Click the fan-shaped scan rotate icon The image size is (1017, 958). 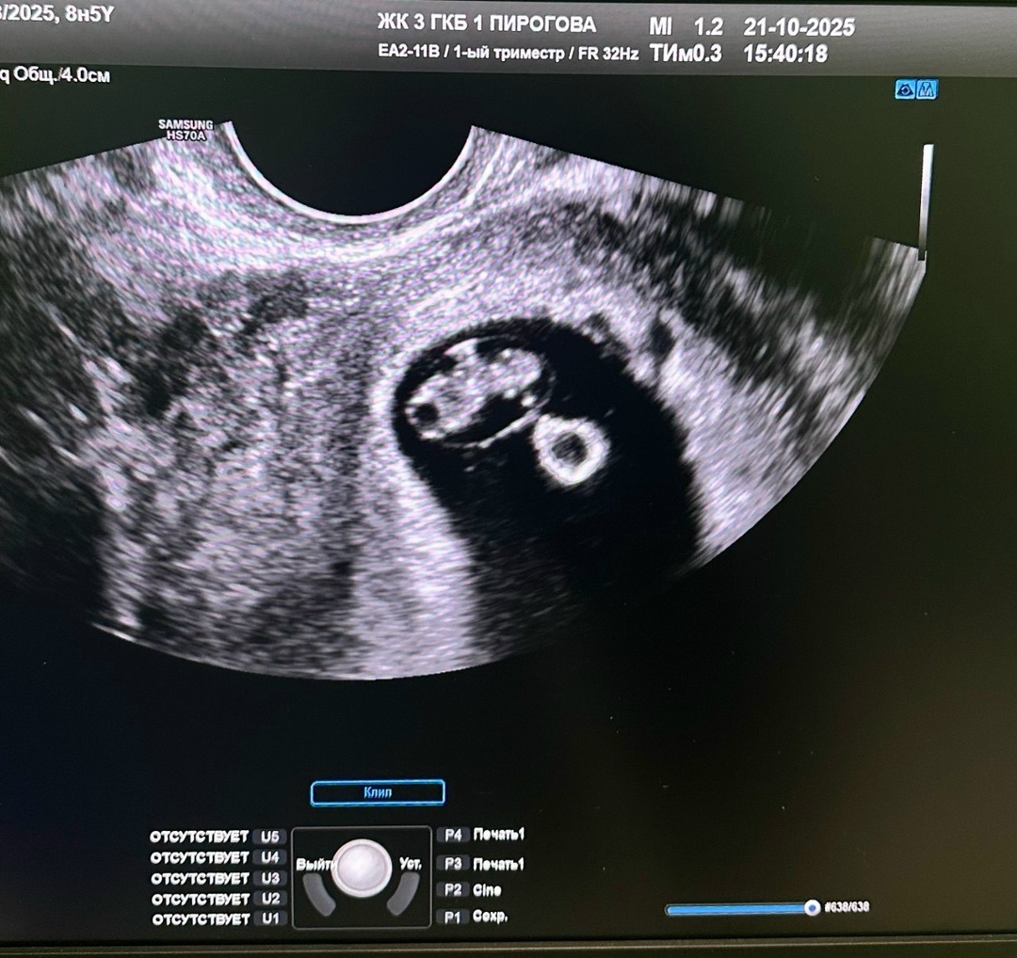[905, 89]
